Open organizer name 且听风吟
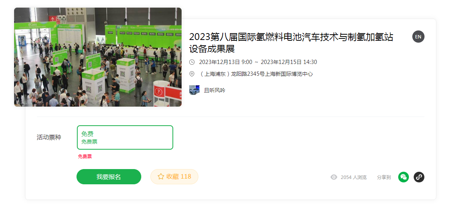This screenshot has width=458, height=206. (215, 90)
